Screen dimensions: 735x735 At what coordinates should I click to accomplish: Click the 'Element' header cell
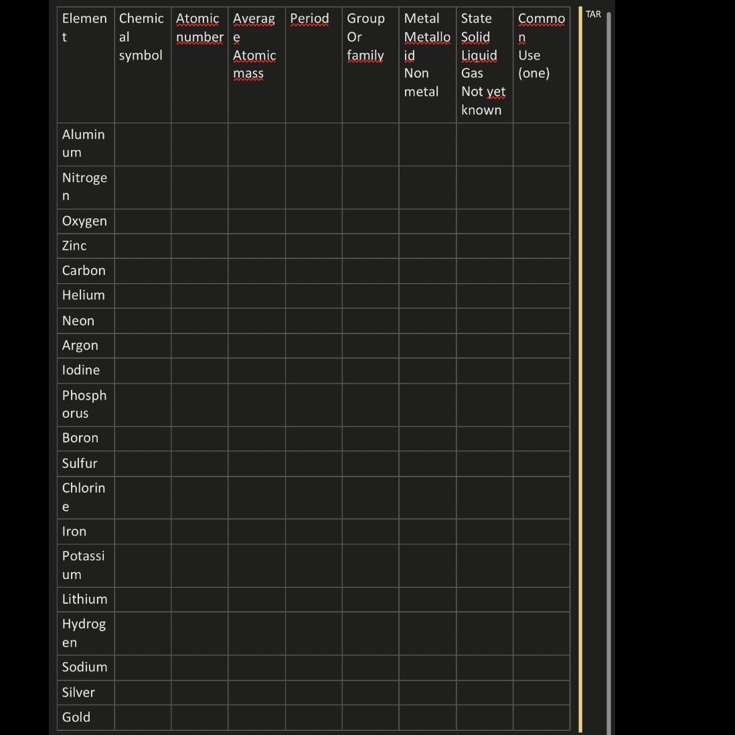tap(86, 65)
